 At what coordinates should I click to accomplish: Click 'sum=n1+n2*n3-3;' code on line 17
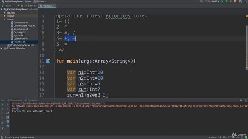pyautogui.click(x=88, y=95)
